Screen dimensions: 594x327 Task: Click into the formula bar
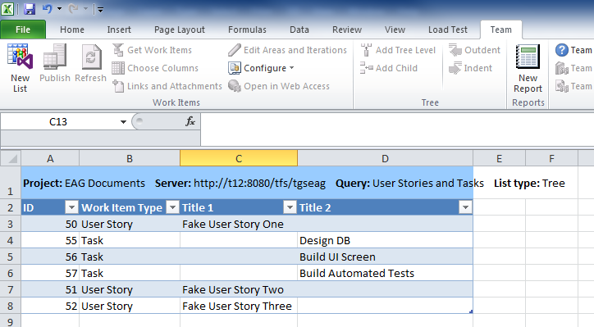tap(397, 129)
